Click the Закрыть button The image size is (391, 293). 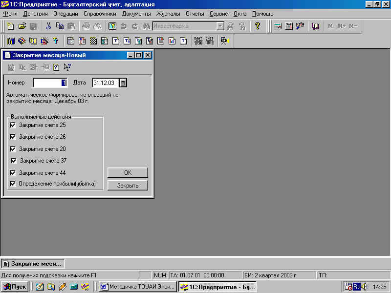click(x=128, y=186)
